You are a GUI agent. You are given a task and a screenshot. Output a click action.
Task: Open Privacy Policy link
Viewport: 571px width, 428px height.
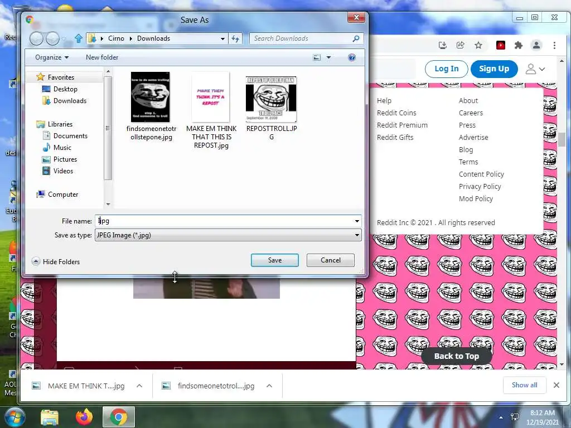click(480, 186)
